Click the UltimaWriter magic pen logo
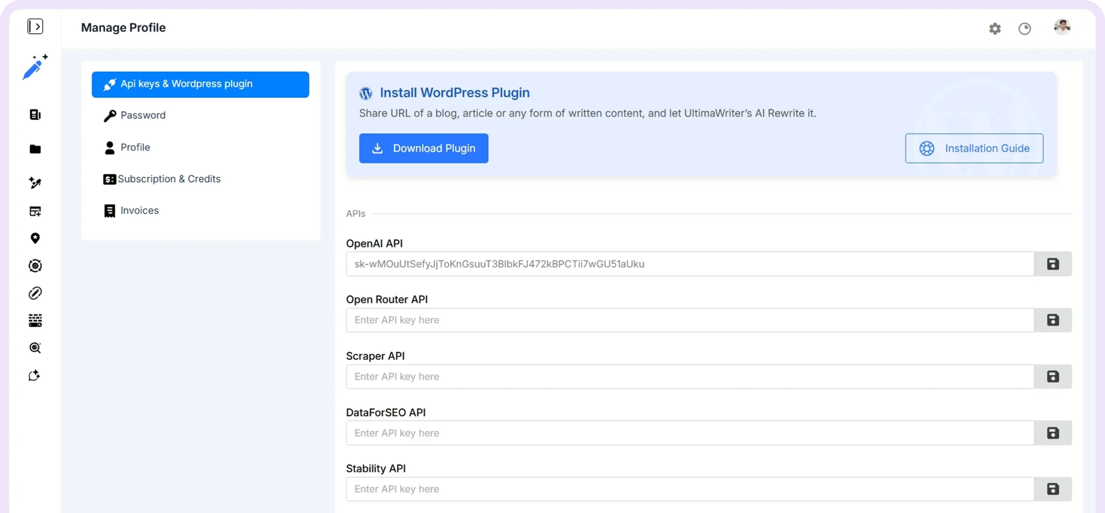 (35, 67)
